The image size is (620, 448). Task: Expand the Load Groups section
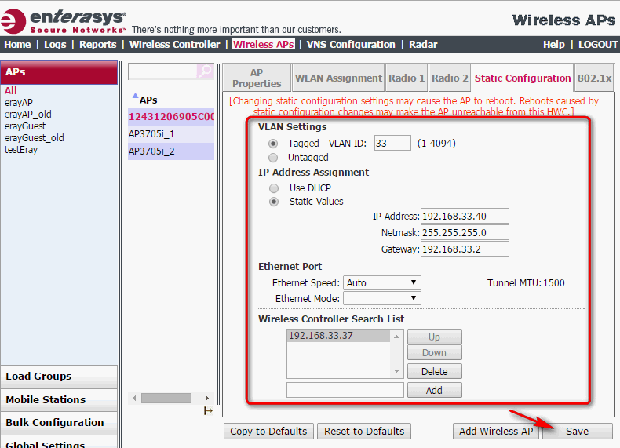59,377
